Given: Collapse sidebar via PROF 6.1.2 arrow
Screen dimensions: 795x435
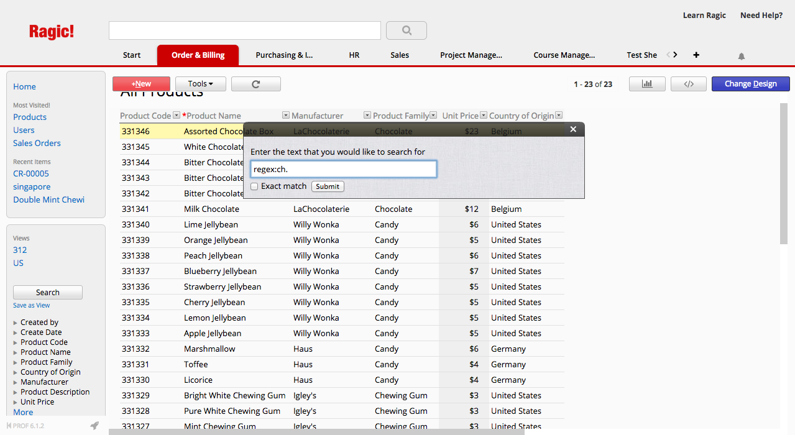Looking at the screenshot, I should (x=9, y=426).
